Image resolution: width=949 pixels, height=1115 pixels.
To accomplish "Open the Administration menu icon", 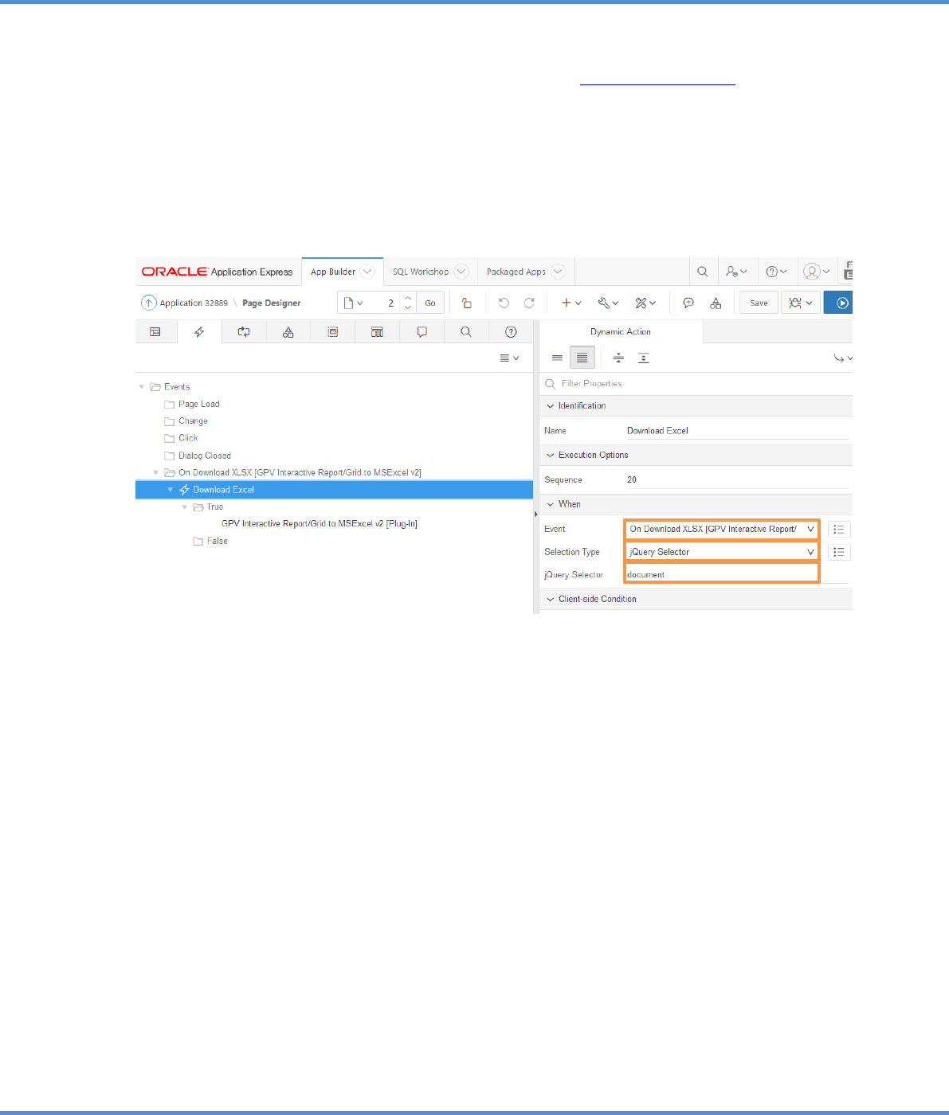I will click(736, 272).
